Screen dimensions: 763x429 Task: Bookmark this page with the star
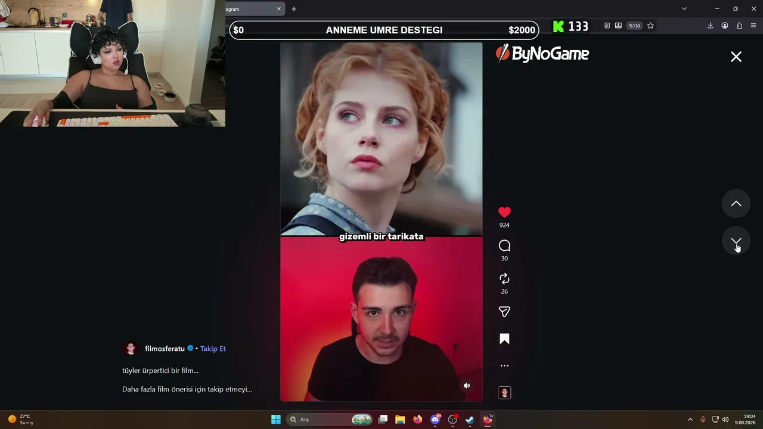click(650, 26)
